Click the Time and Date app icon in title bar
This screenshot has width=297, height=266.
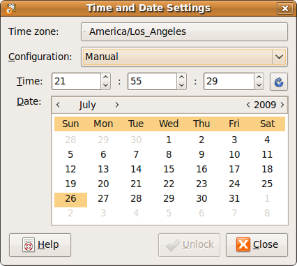point(10,9)
